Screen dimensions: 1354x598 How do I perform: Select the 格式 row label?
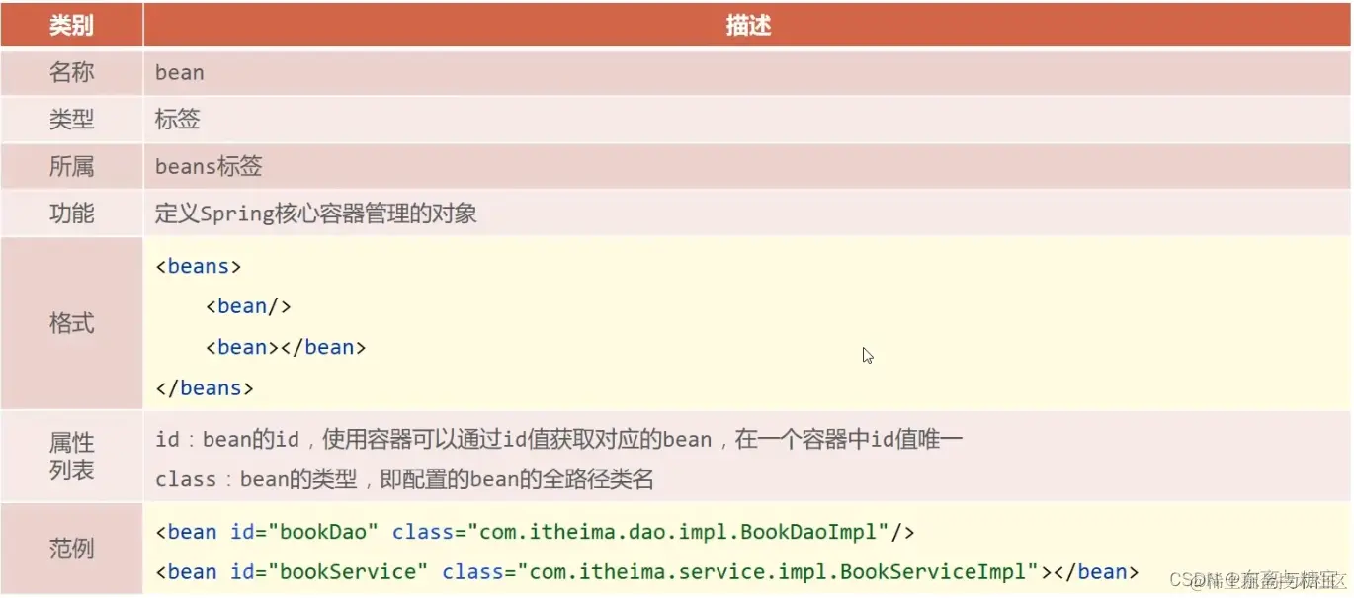[x=71, y=323]
